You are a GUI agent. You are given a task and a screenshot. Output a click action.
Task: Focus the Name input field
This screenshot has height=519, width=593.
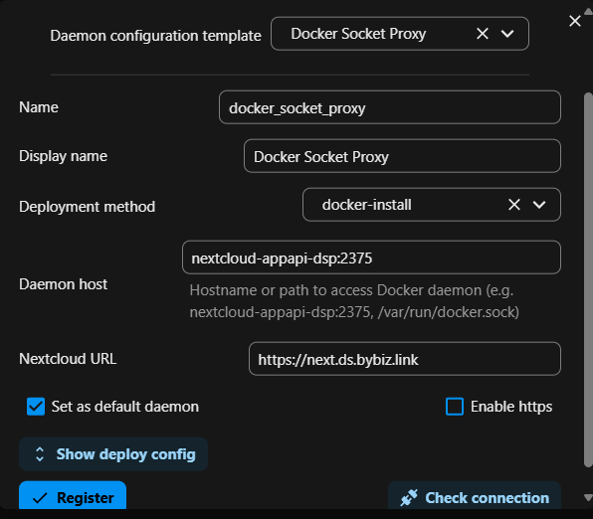(x=390, y=107)
